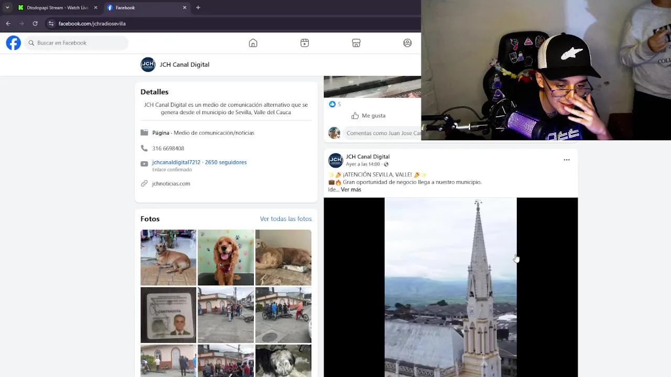Click commenter avatar beside comment box

334,133
